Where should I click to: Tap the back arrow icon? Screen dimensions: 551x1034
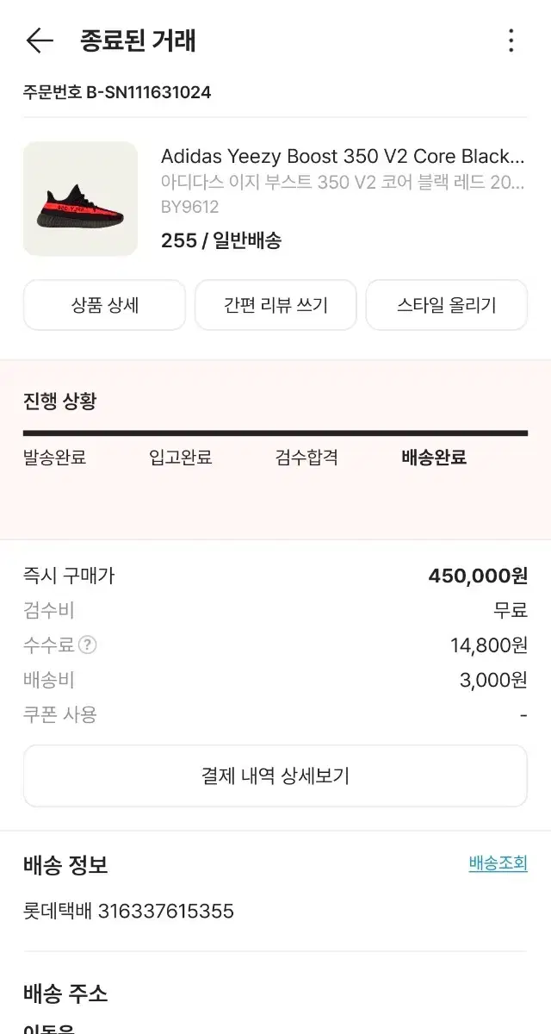pos(40,40)
